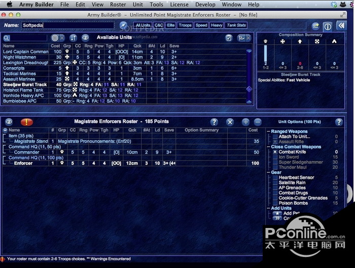Switch to the Troops tab
Image resolution: width=355 pixels, height=268 pixels.
(x=185, y=25)
